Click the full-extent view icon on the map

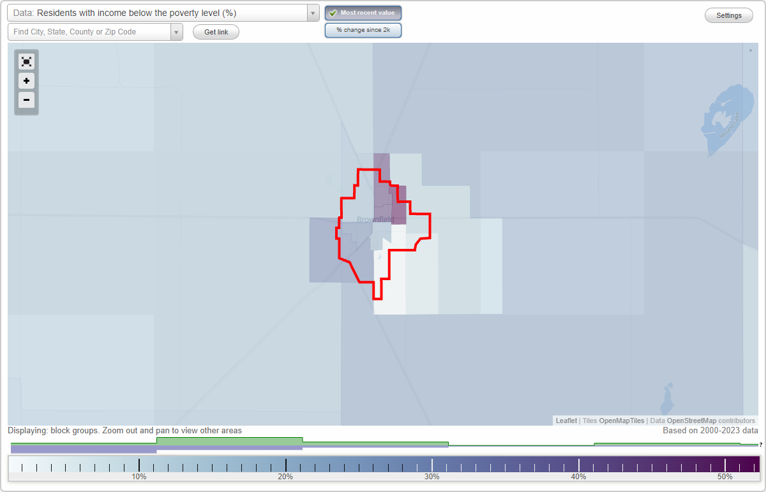point(26,61)
